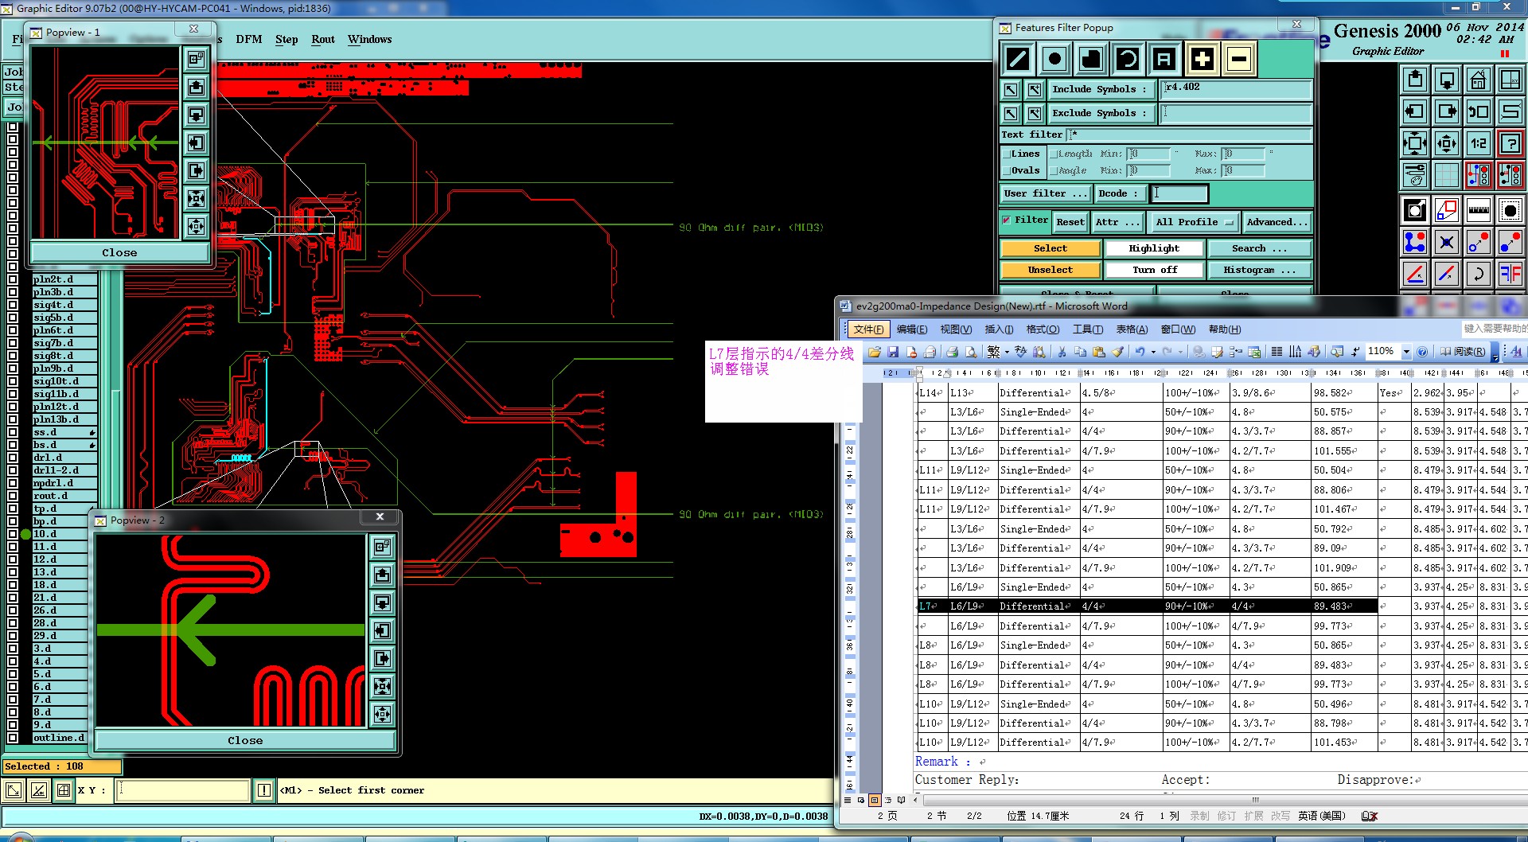Click the Histogram button

(1259, 270)
